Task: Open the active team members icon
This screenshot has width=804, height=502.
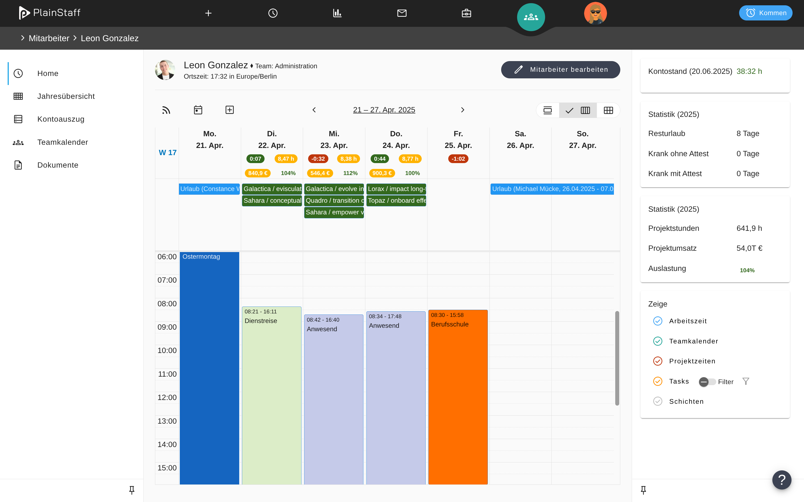Action: (531, 17)
